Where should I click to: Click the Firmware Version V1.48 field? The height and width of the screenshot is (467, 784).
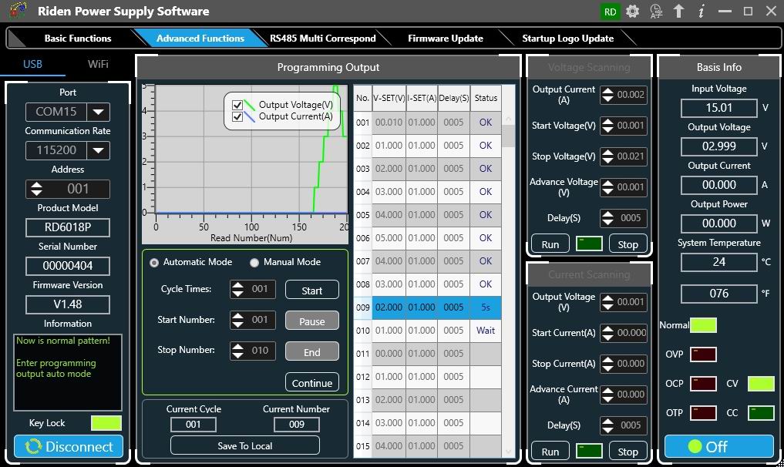pyautogui.click(x=68, y=304)
